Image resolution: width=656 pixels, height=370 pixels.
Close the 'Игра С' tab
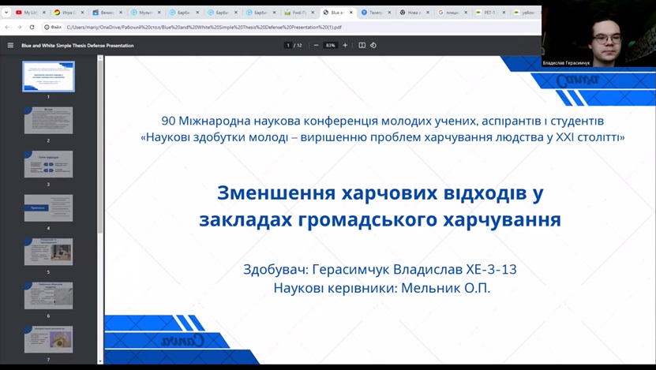pyautogui.click(x=82, y=13)
